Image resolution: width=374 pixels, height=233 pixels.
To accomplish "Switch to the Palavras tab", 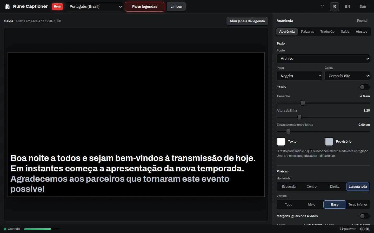I will pos(308,32).
